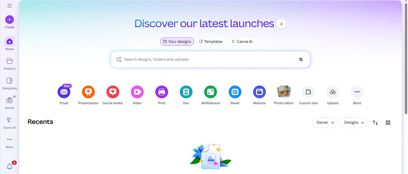Open Discover our latest launches heading
The image size is (408, 174).
[x=204, y=23]
